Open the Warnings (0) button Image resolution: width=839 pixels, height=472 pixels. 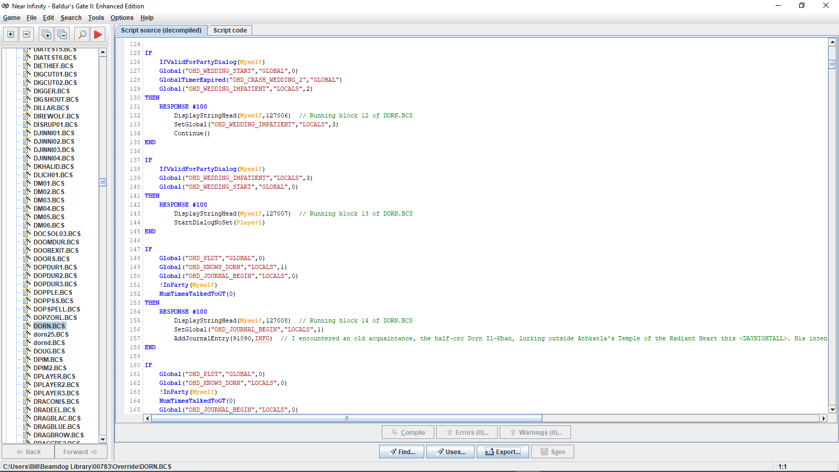tap(535, 433)
